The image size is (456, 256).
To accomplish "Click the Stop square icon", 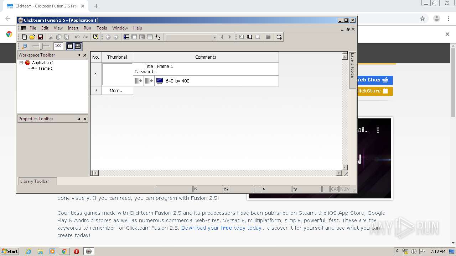I will click(x=268, y=37).
